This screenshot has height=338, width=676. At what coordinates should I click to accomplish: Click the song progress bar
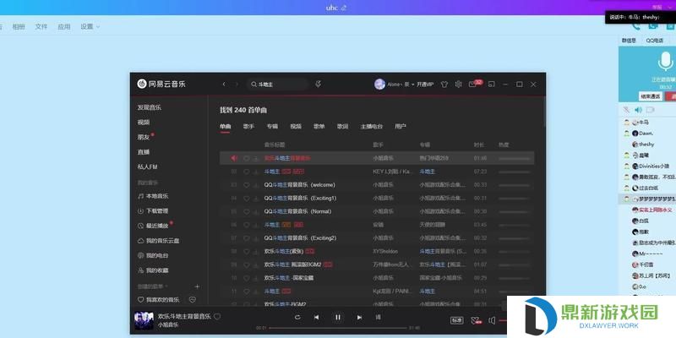(x=337, y=328)
